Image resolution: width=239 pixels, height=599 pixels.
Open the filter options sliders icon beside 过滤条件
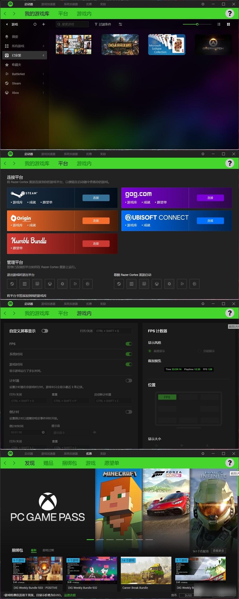point(120,24)
